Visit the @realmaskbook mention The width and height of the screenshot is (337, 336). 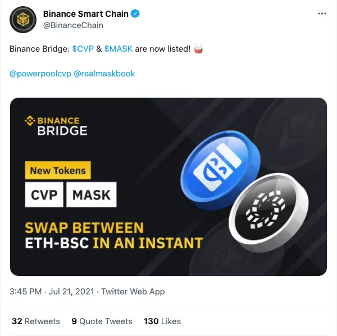tap(104, 74)
